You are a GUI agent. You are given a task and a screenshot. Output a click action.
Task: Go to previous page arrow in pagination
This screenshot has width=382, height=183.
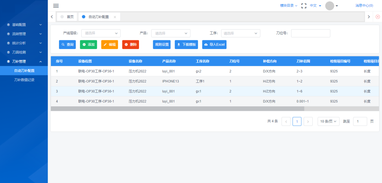click(x=286, y=121)
